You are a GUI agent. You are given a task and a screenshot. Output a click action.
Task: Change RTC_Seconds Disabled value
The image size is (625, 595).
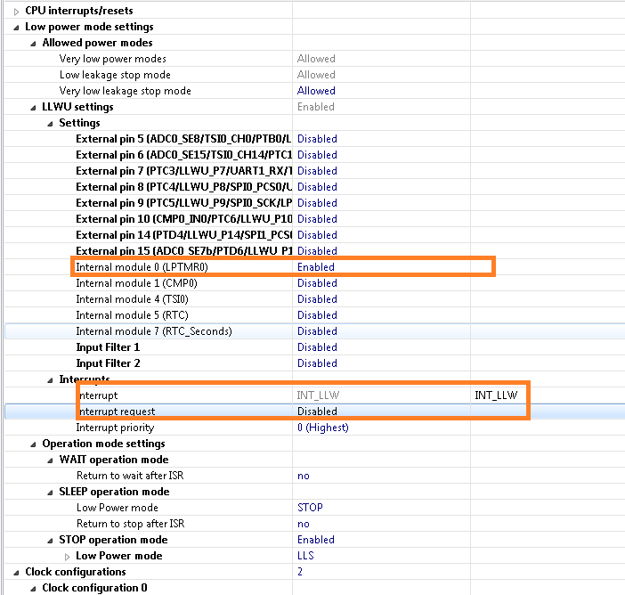click(317, 331)
